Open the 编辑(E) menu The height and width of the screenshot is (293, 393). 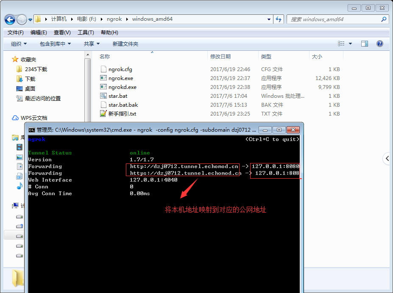(x=39, y=33)
